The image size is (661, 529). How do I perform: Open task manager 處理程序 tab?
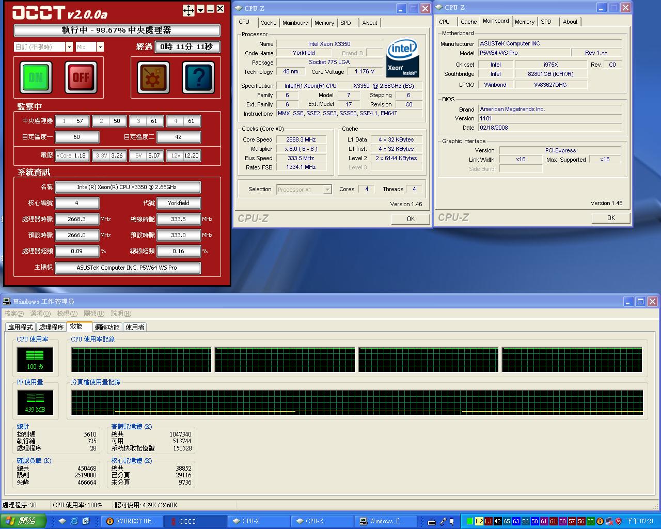[51, 327]
